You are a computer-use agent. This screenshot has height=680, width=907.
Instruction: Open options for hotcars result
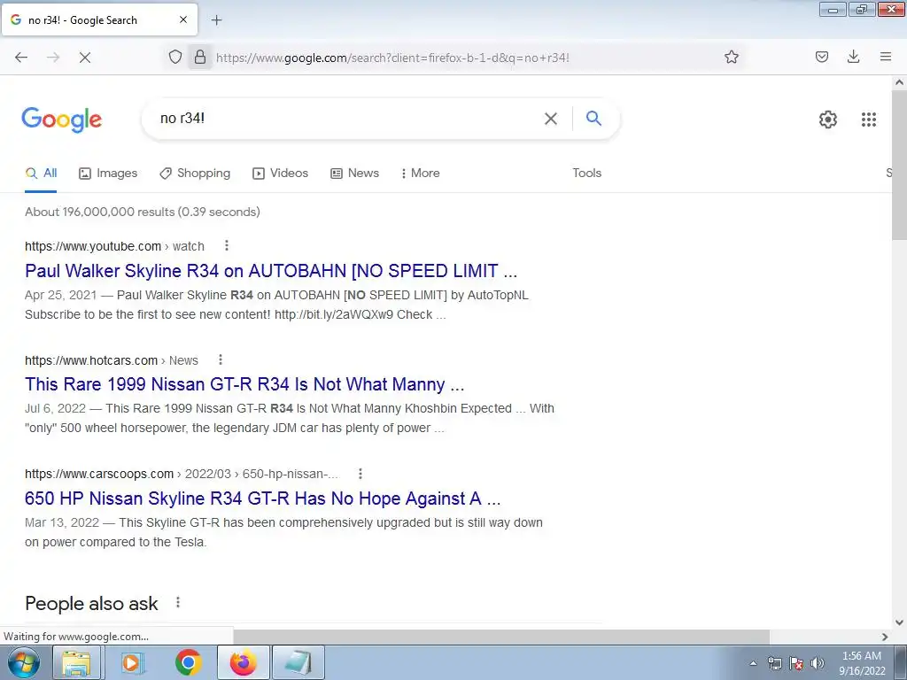coord(221,359)
